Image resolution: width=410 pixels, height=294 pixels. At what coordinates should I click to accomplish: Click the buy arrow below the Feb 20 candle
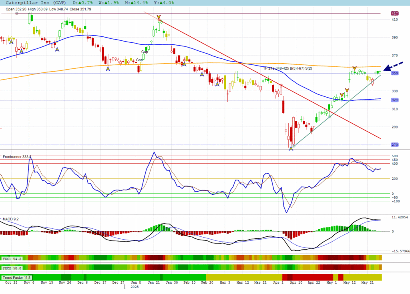202,74
